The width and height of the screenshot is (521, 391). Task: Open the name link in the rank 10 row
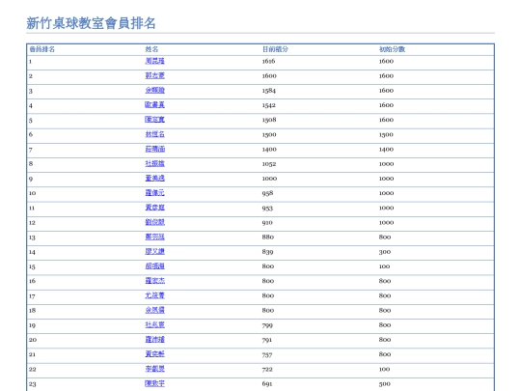tap(154, 193)
